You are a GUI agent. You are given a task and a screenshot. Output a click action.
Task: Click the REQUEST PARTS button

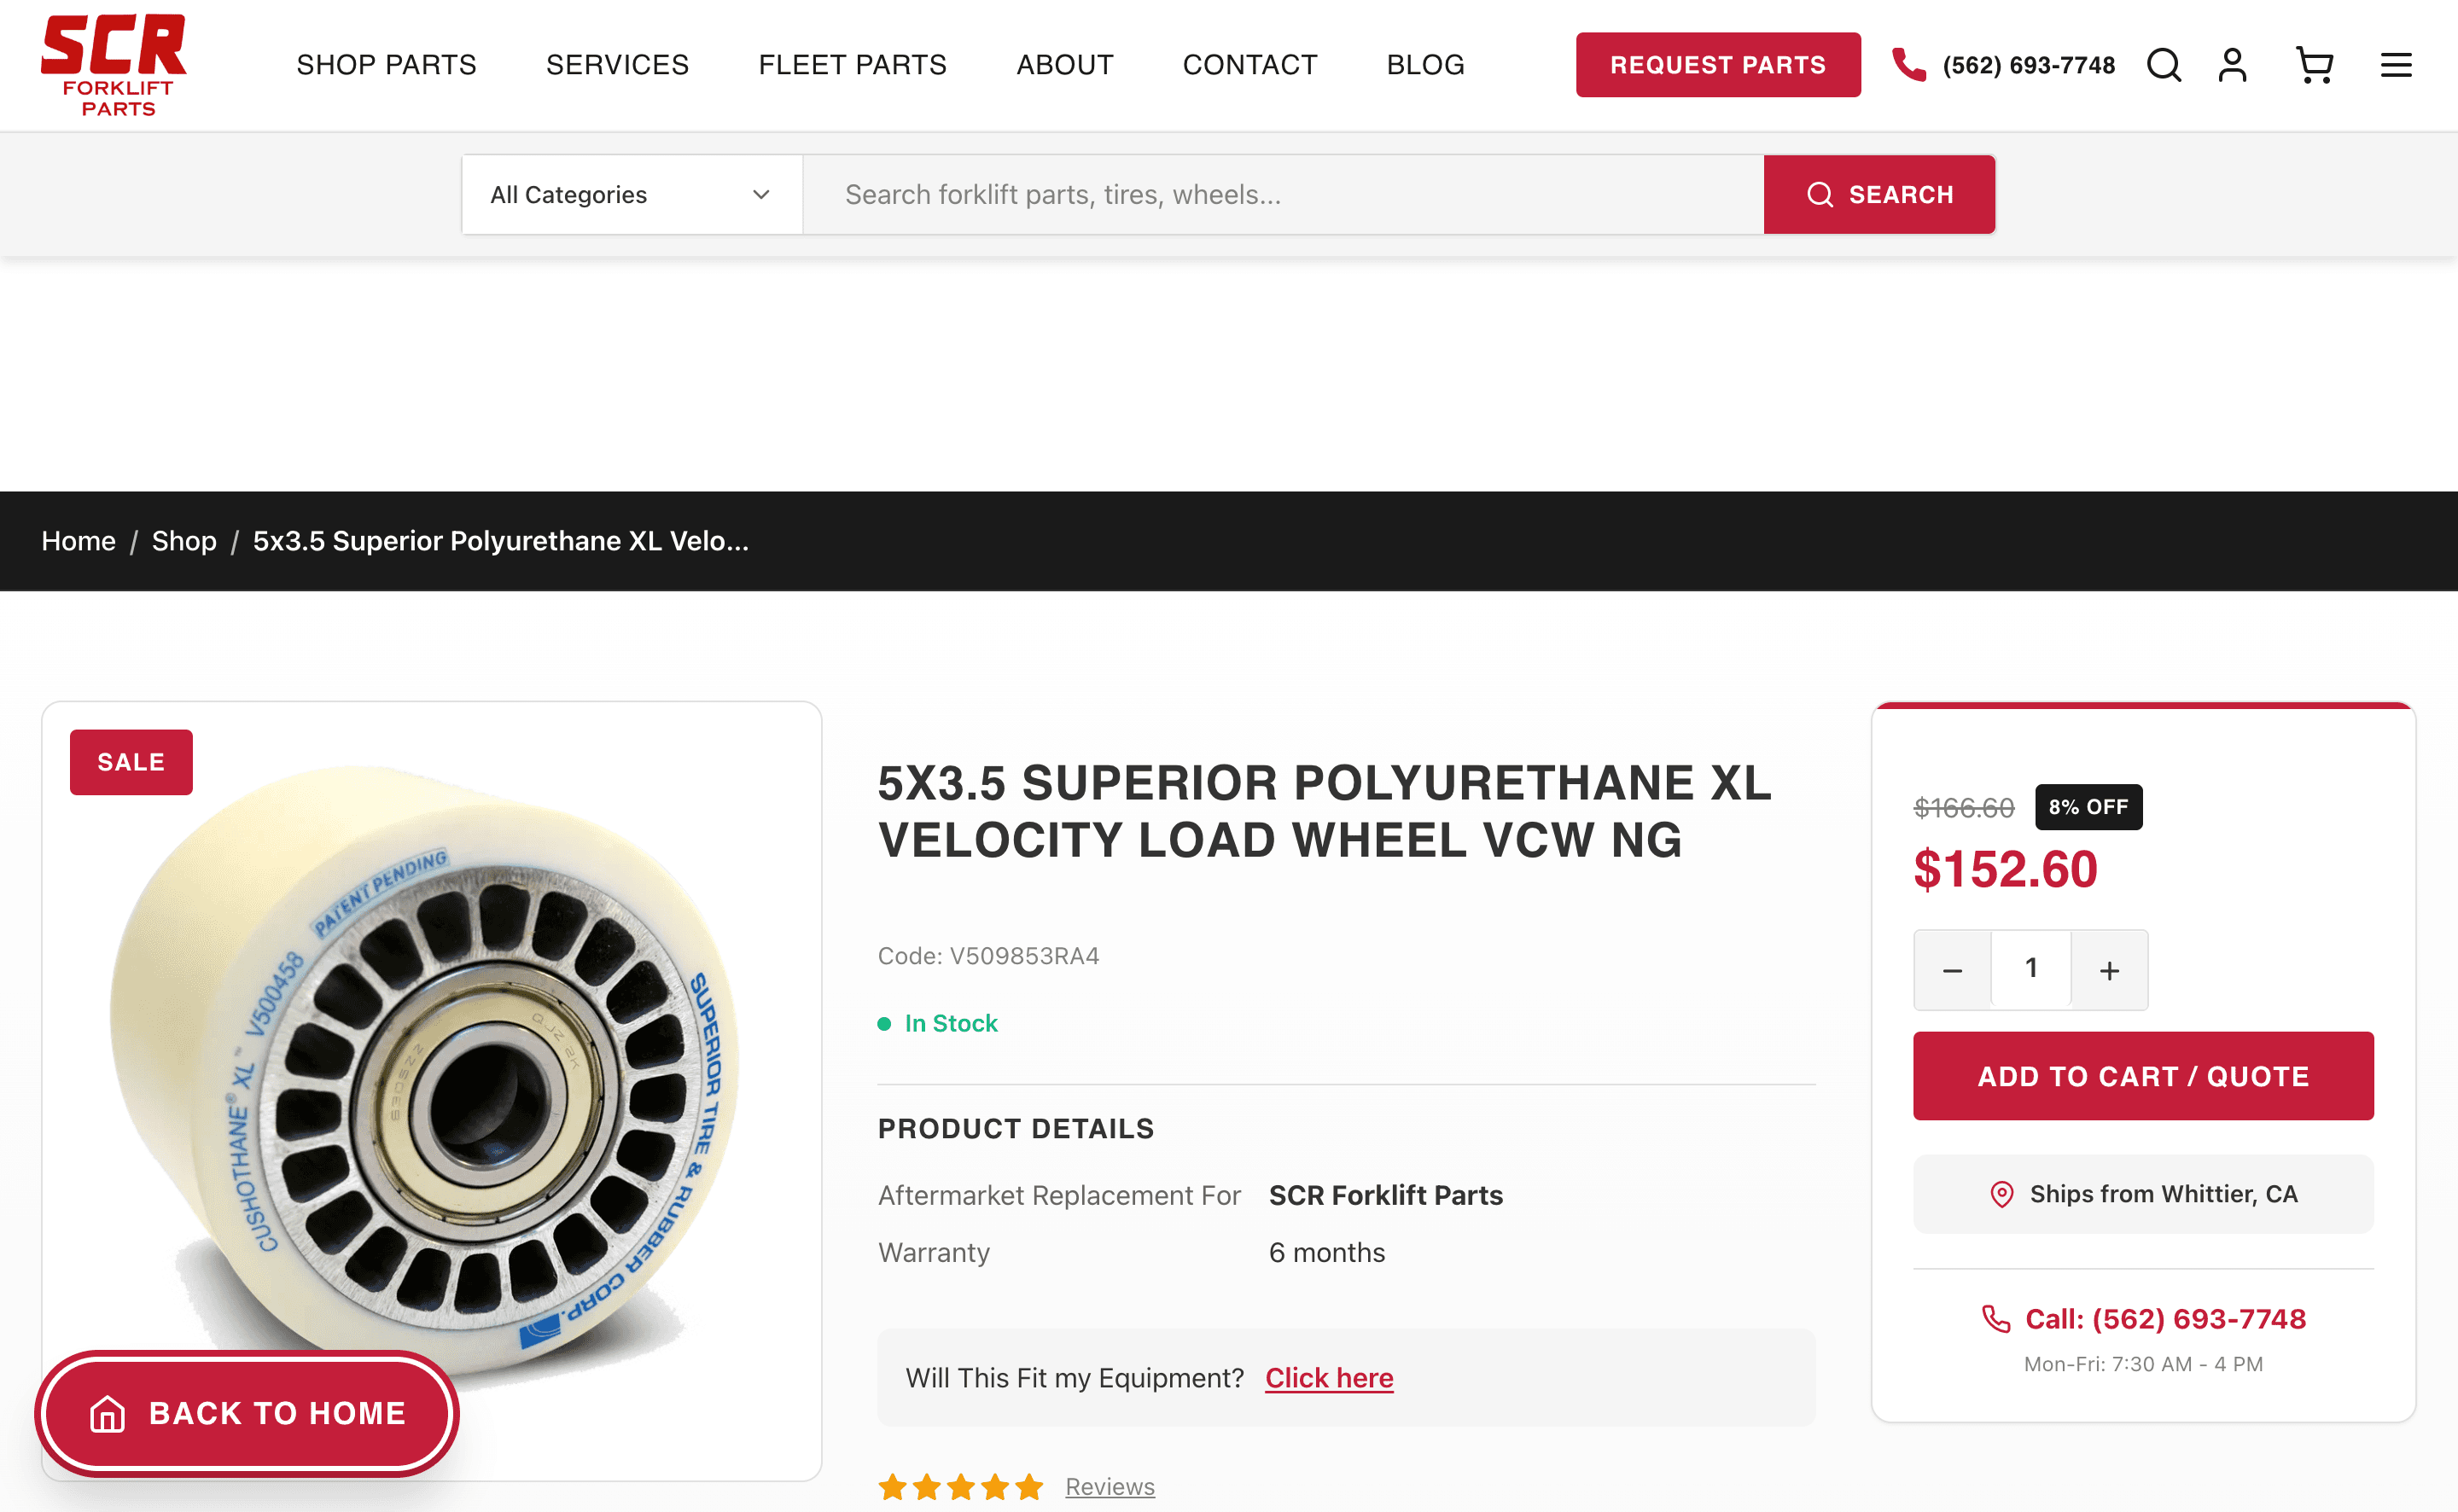pyautogui.click(x=1718, y=65)
